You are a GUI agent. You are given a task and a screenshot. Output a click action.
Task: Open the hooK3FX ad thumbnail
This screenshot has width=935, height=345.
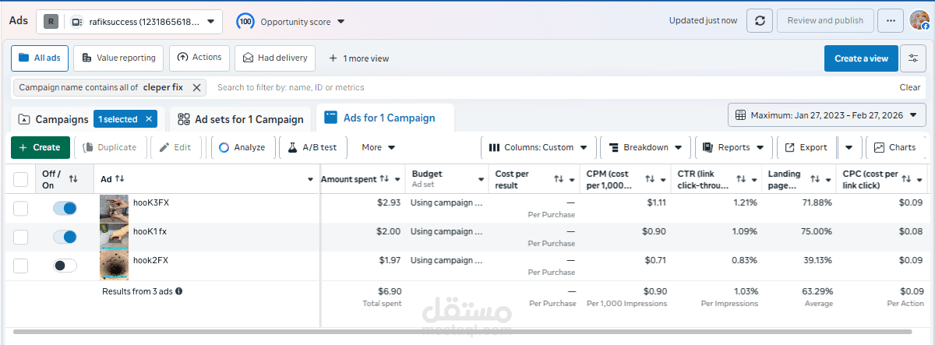point(114,208)
